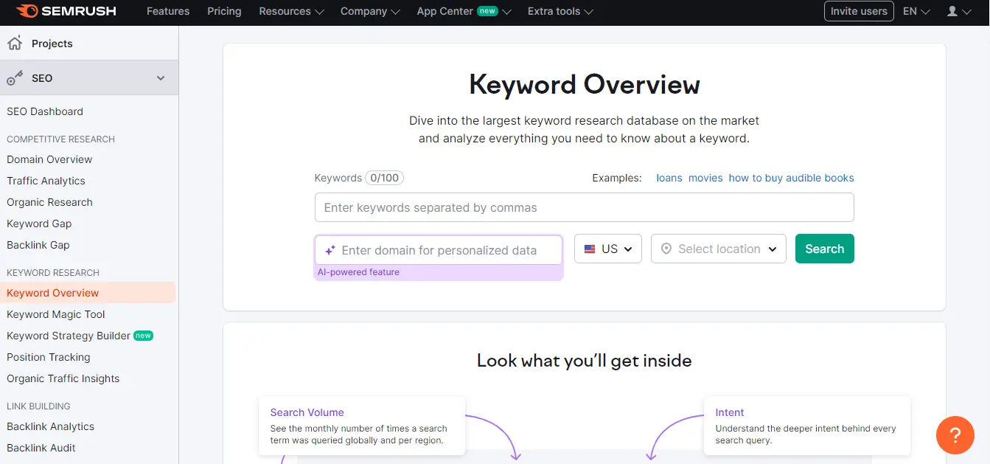Focus the keywords input field
This screenshot has width=990, height=464.
point(584,207)
